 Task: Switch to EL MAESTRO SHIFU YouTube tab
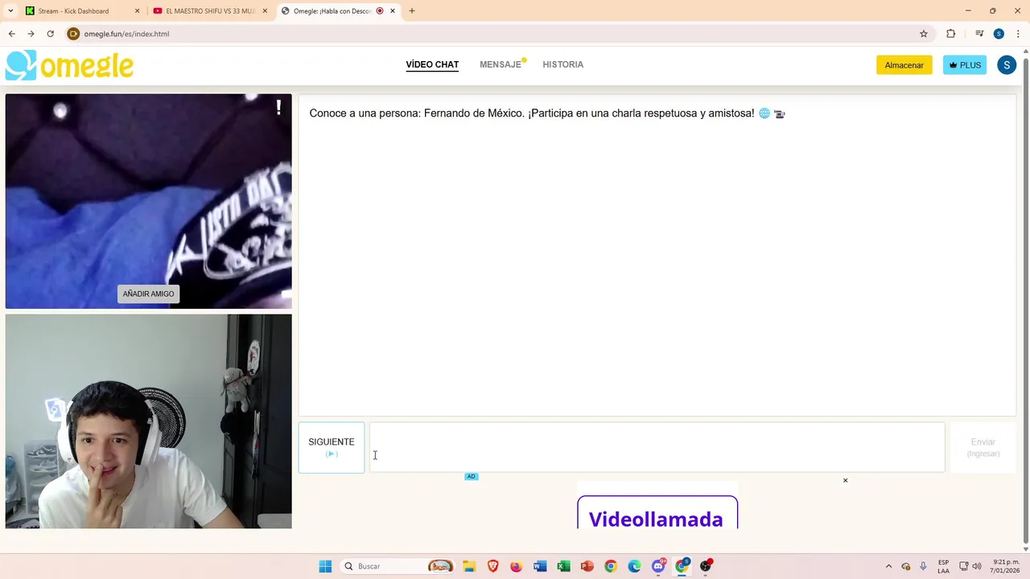pos(210,11)
